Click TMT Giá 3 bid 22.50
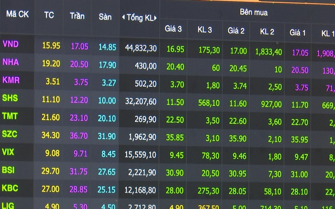 (175, 120)
